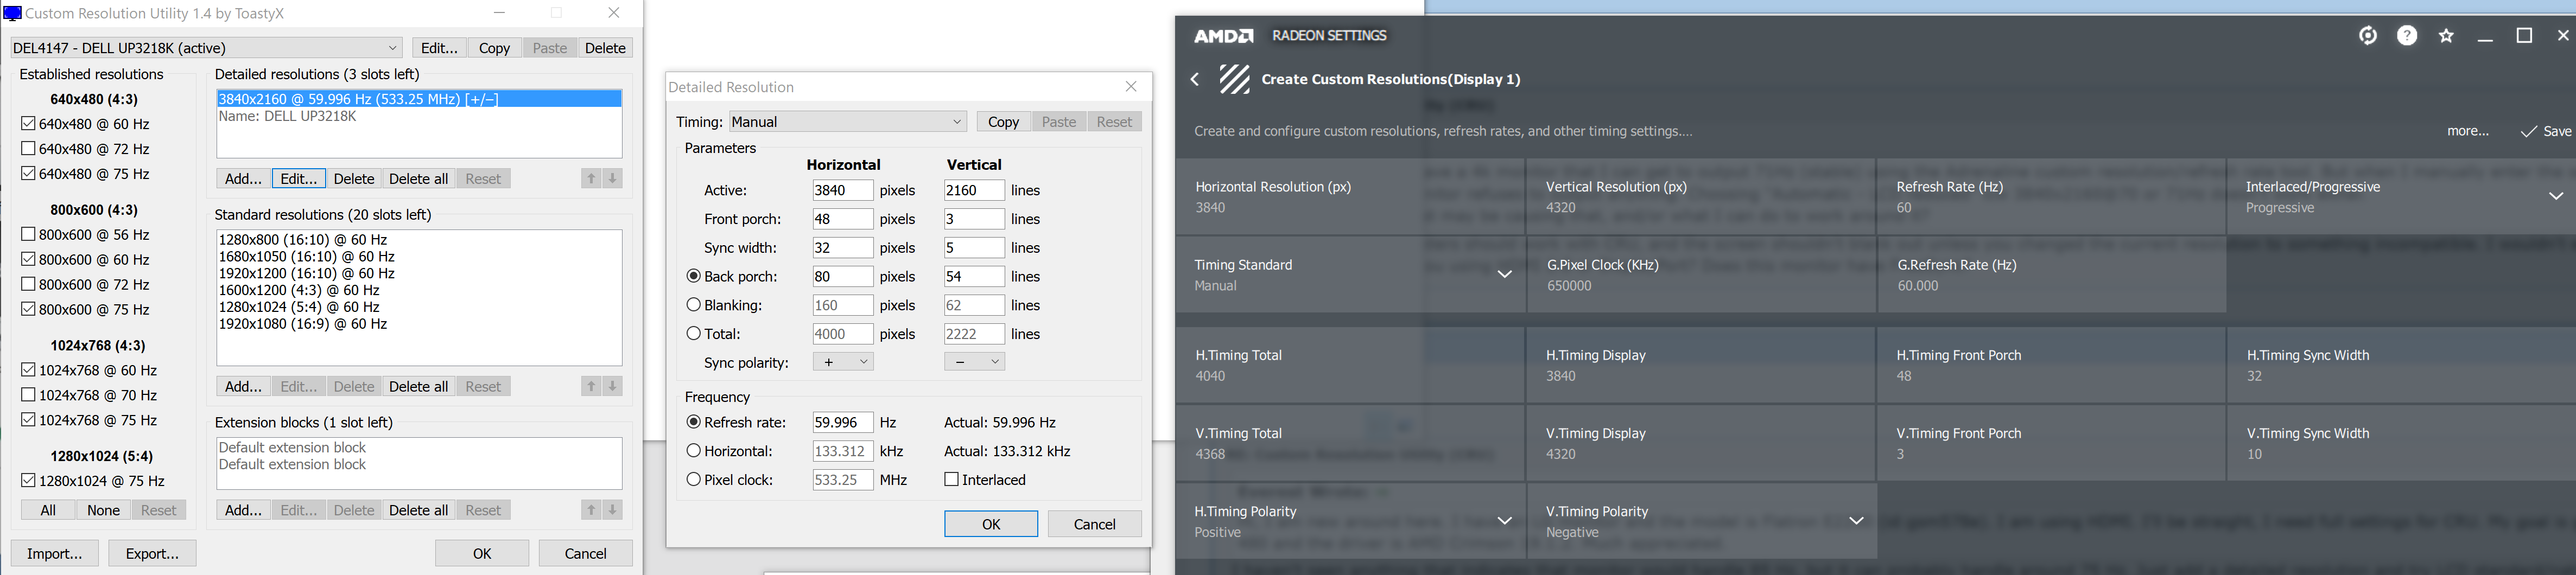Tick the Interlaced checkbox
This screenshot has height=575, width=2576.
coord(951,480)
